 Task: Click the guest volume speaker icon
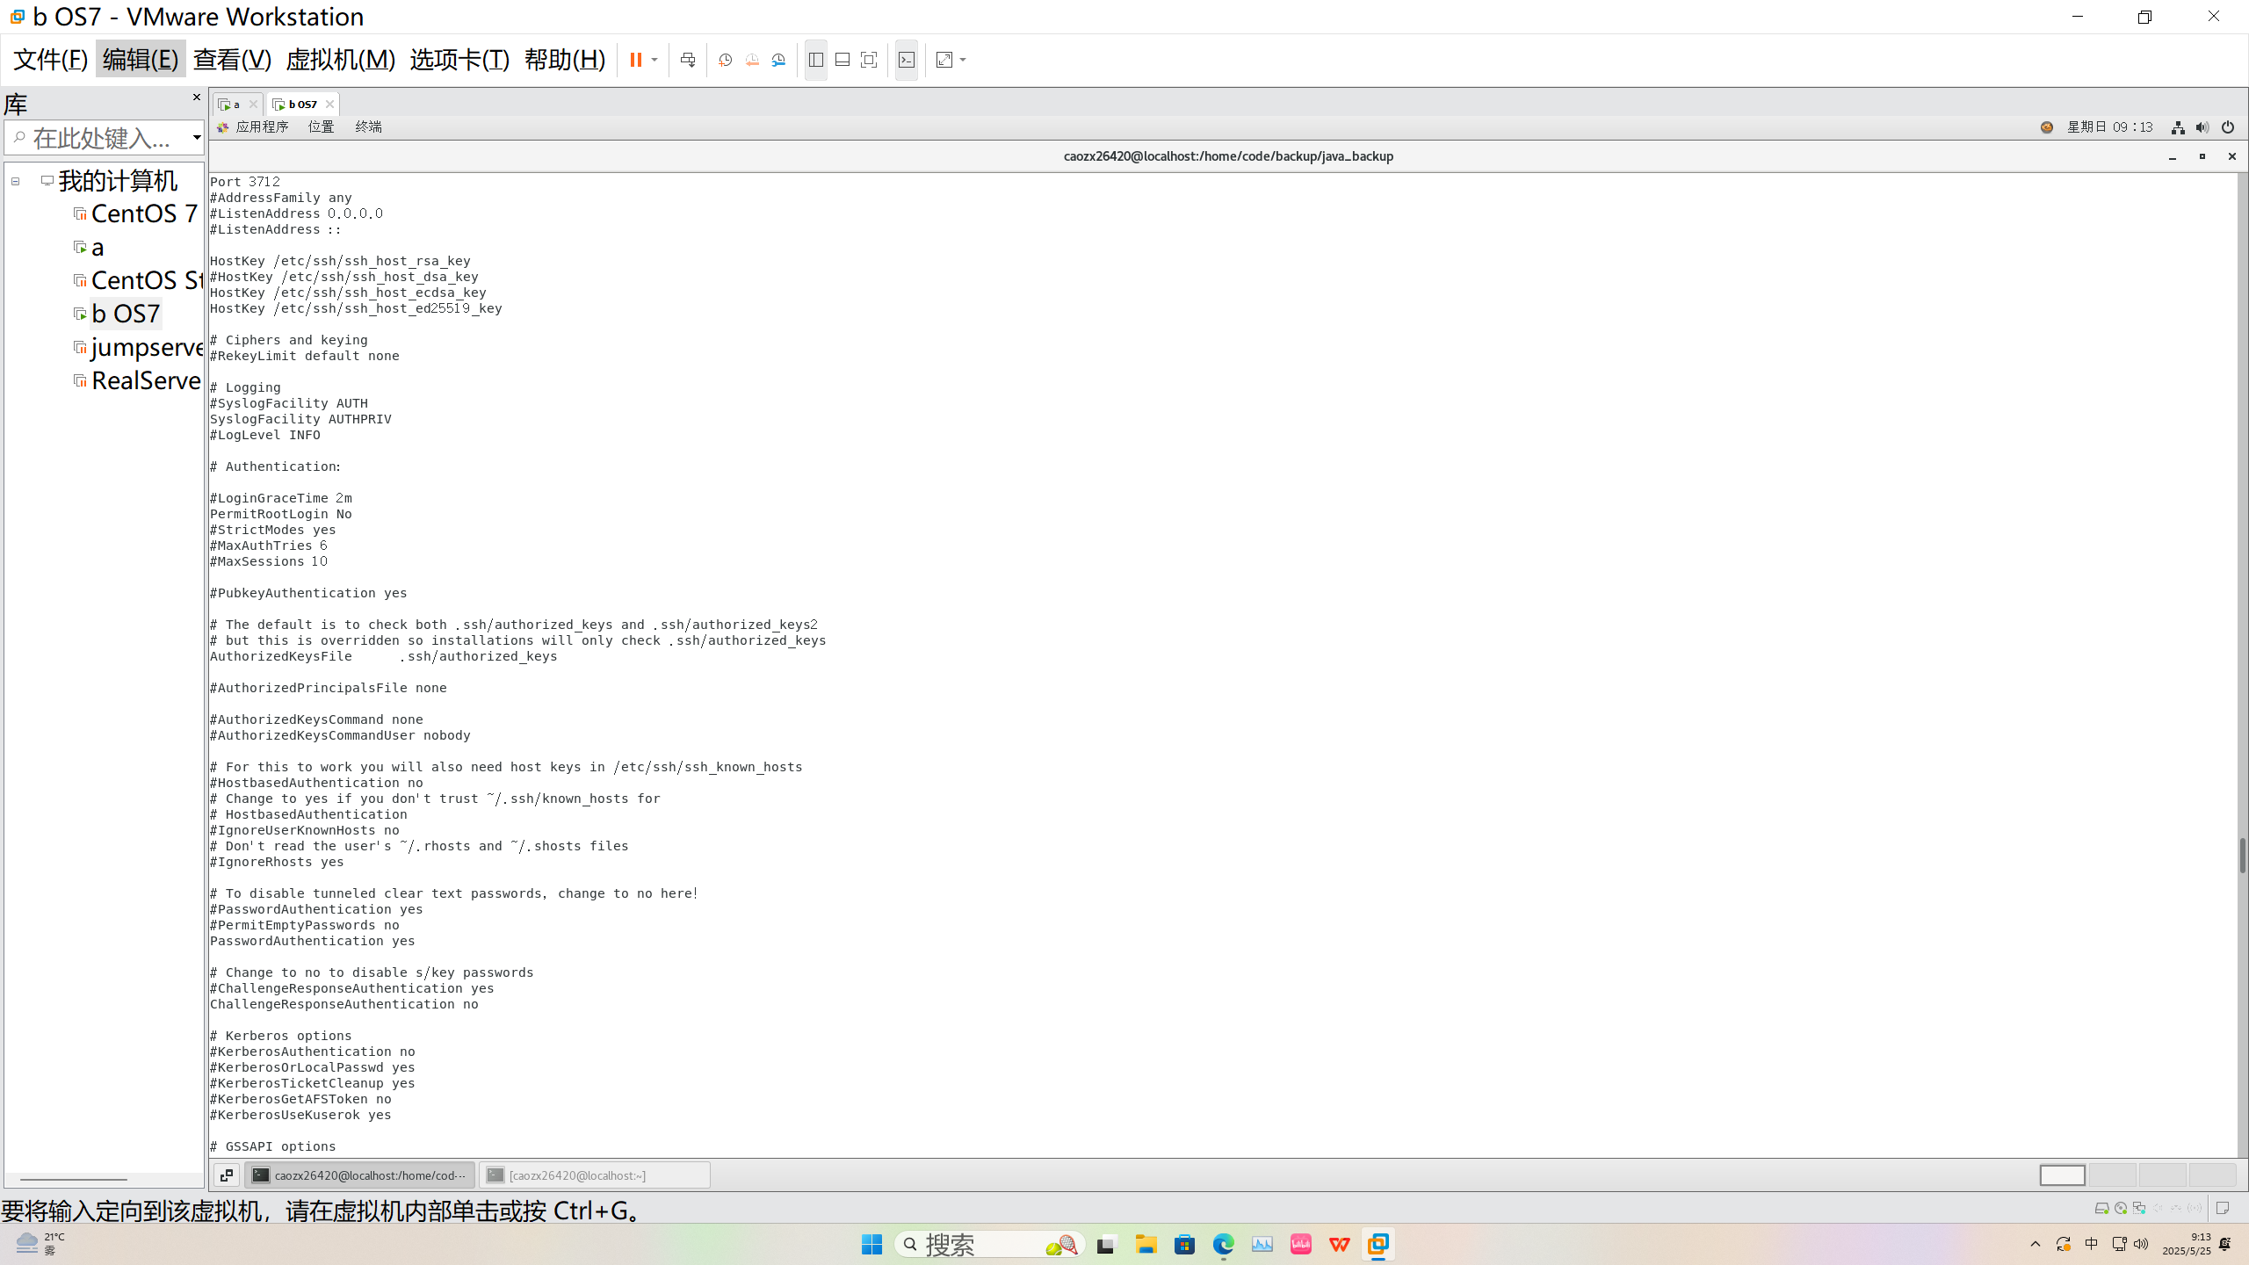click(x=2202, y=127)
